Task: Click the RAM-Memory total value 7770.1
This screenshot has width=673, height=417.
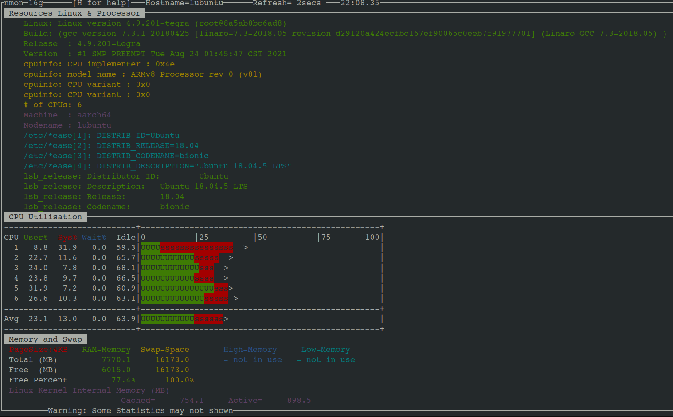Action: click(x=116, y=360)
